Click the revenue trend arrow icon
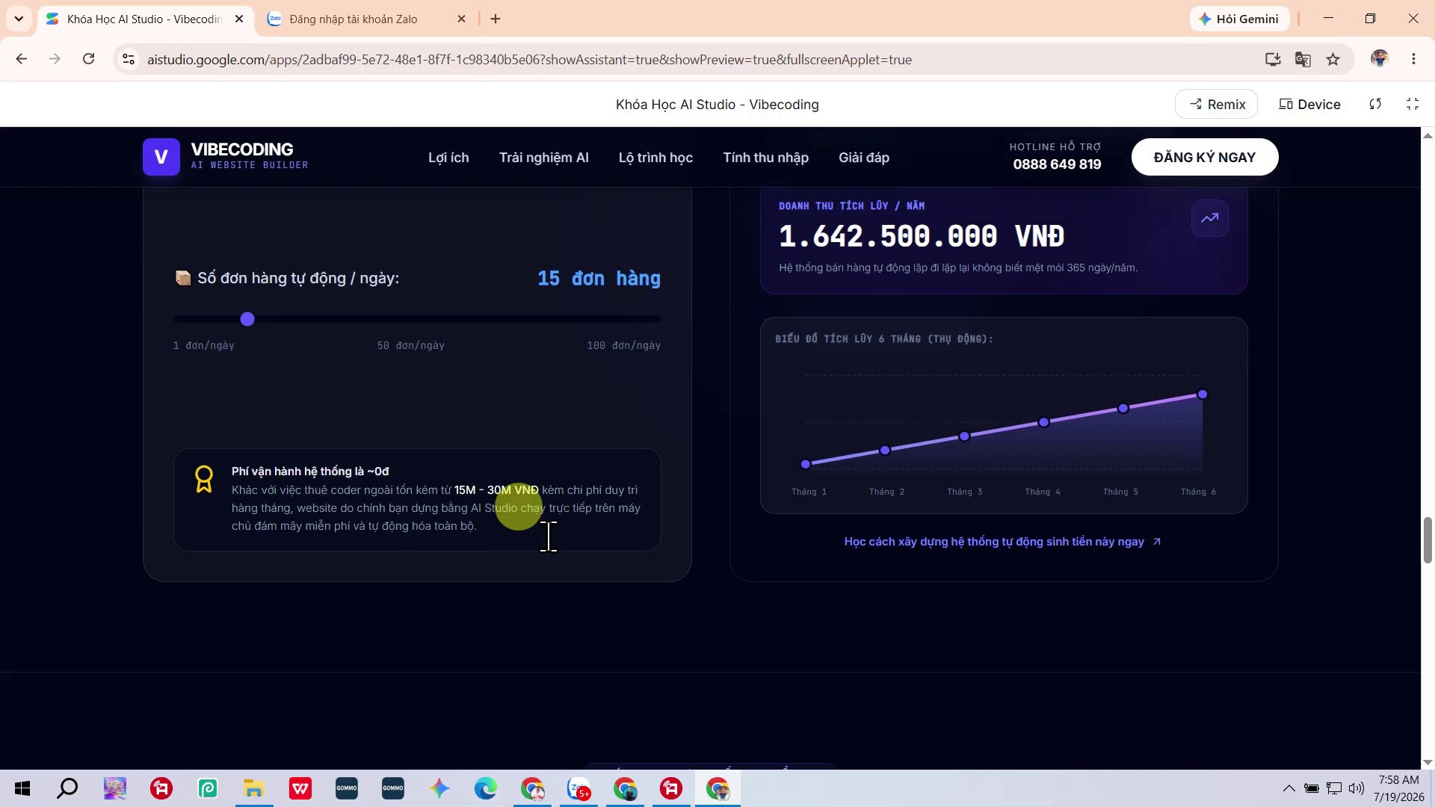The width and height of the screenshot is (1435, 807). 1210,218
